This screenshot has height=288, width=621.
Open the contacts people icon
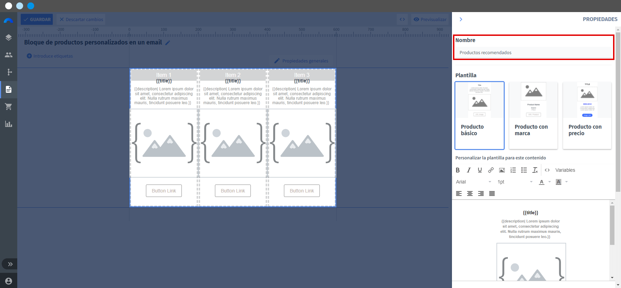click(9, 55)
